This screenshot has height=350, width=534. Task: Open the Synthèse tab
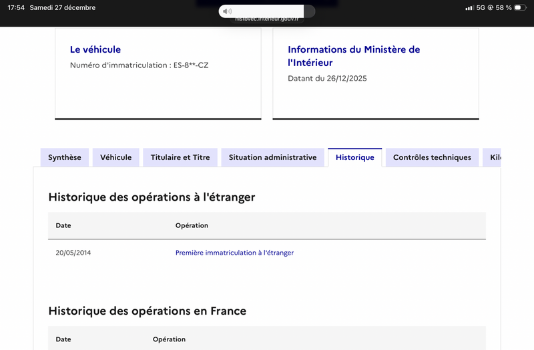pyautogui.click(x=65, y=157)
